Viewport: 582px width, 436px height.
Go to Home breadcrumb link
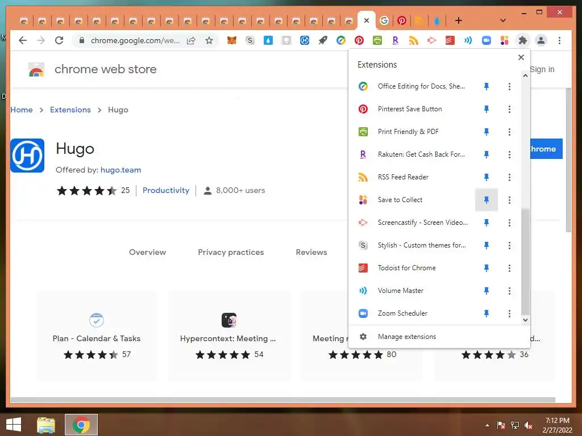(22, 110)
